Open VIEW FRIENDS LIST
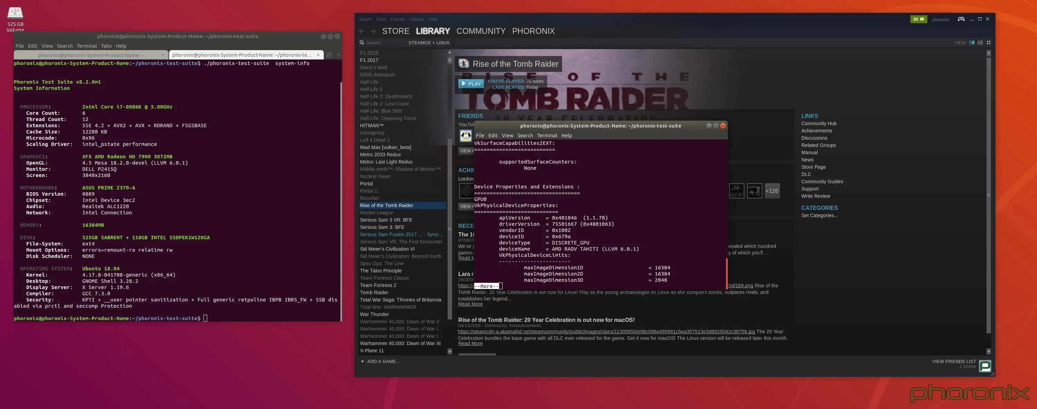The image size is (1037, 409). coord(954,361)
